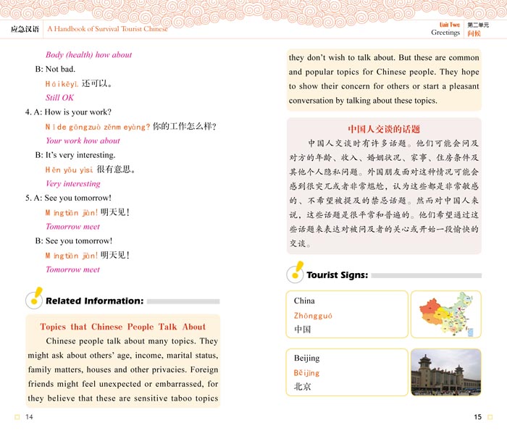Click the China / Zhōngguó sign card

point(347,314)
